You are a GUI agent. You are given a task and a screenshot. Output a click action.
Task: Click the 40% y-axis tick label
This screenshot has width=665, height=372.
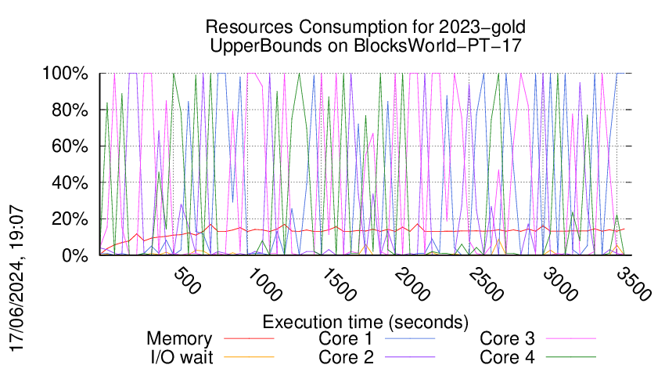[70, 183]
